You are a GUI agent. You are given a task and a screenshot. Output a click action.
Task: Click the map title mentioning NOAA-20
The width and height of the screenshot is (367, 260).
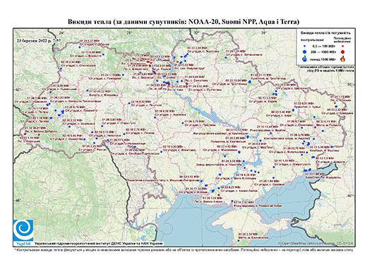click(x=183, y=22)
